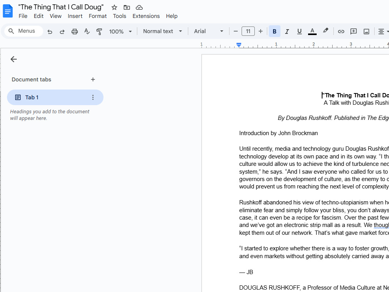Click the Move to folder icon
The height and width of the screenshot is (292, 389).
click(x=127, y=7)
